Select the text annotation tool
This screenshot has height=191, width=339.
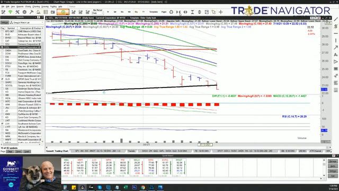(336, 55)
